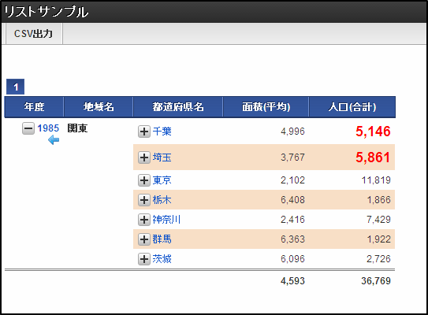Expand the 茨城 prefecture row

coord(144,259)
